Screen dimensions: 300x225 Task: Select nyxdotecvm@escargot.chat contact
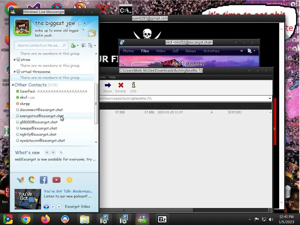[x=52, y=140]
